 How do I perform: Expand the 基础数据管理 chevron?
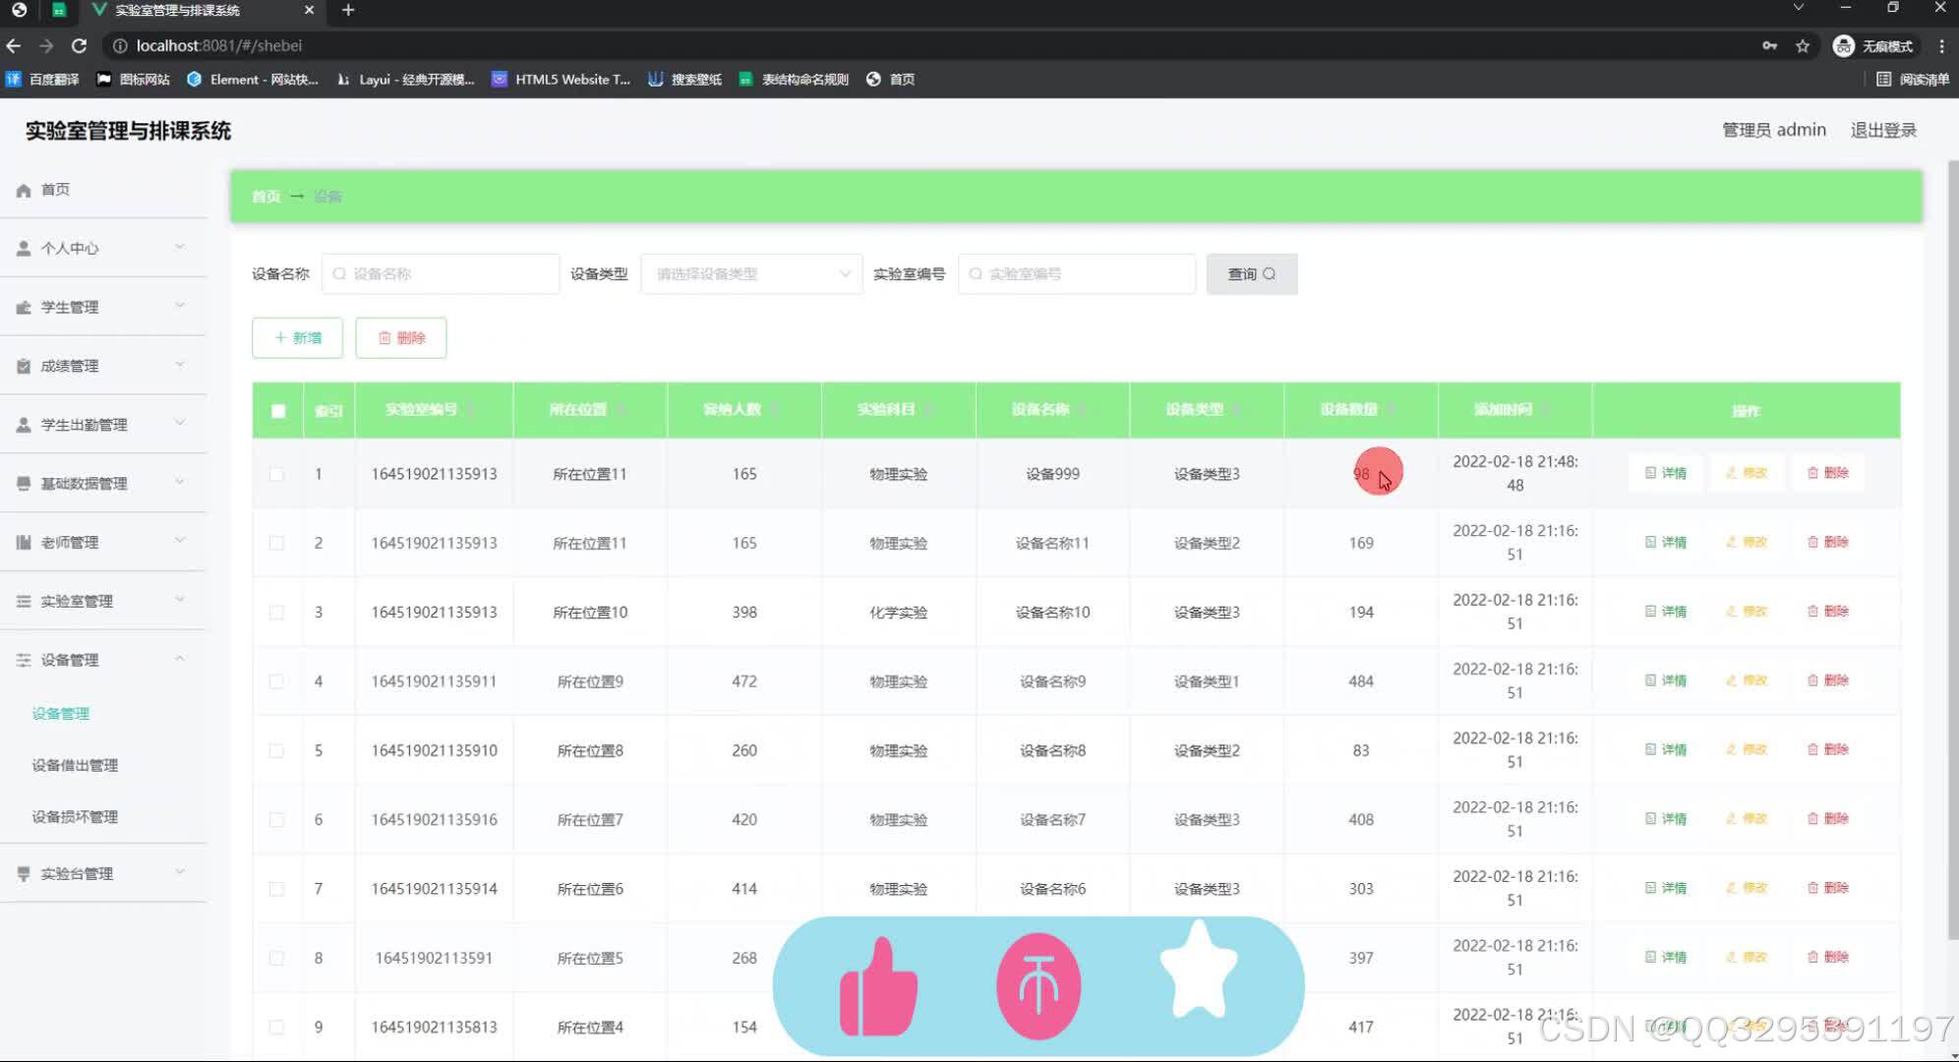(x=180, y=482)
